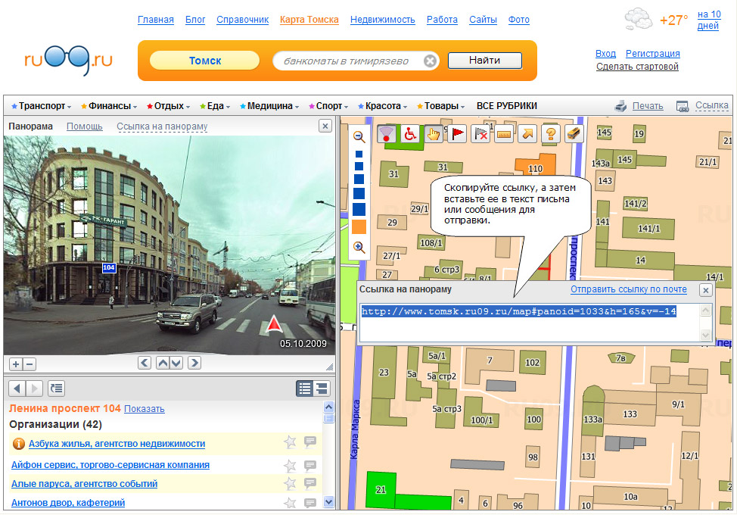Click the wheelchair accessibility icon
Screen dimensions: 737x515
coord(410,134)
